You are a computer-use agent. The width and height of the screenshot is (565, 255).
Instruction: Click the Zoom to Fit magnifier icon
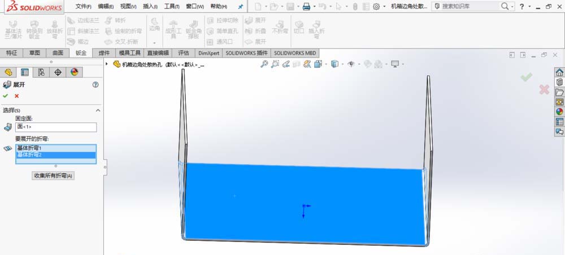[x=264, y=64]
